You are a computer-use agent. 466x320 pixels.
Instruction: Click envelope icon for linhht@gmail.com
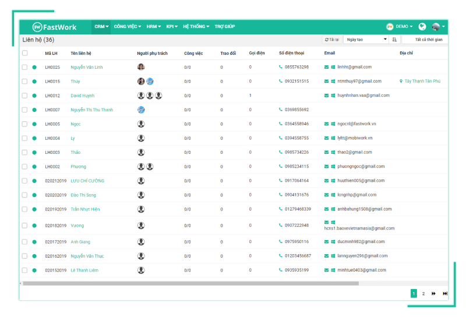(x=326, y=67)
